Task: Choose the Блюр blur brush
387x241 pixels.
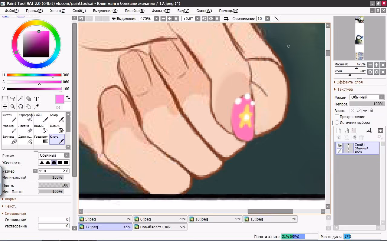Action: pos(57,117)
